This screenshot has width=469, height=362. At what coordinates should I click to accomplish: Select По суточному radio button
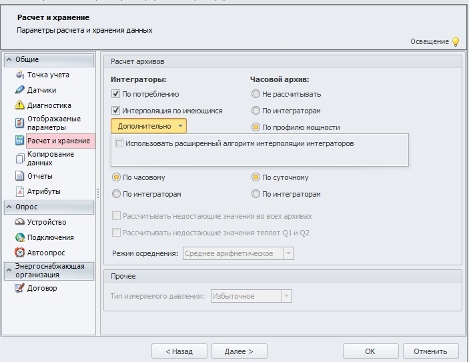(256, 177)
